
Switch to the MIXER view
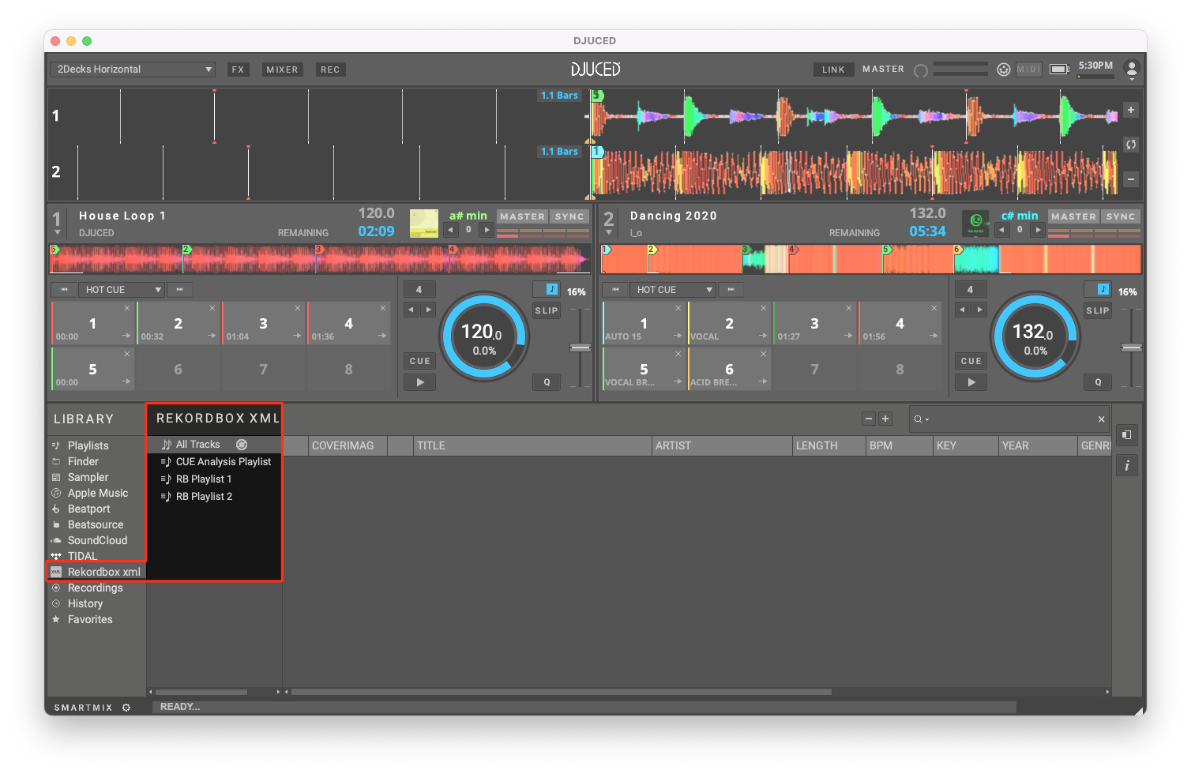tap(282, 69)
